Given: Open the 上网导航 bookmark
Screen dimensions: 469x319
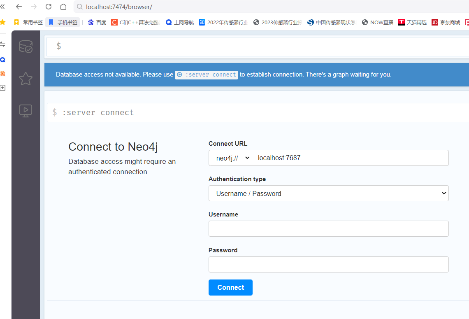Looking at the screenshot, I should [x=180, y=23].
